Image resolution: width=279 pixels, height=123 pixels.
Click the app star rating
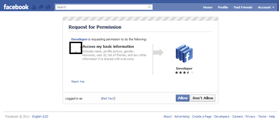[184, 72]
